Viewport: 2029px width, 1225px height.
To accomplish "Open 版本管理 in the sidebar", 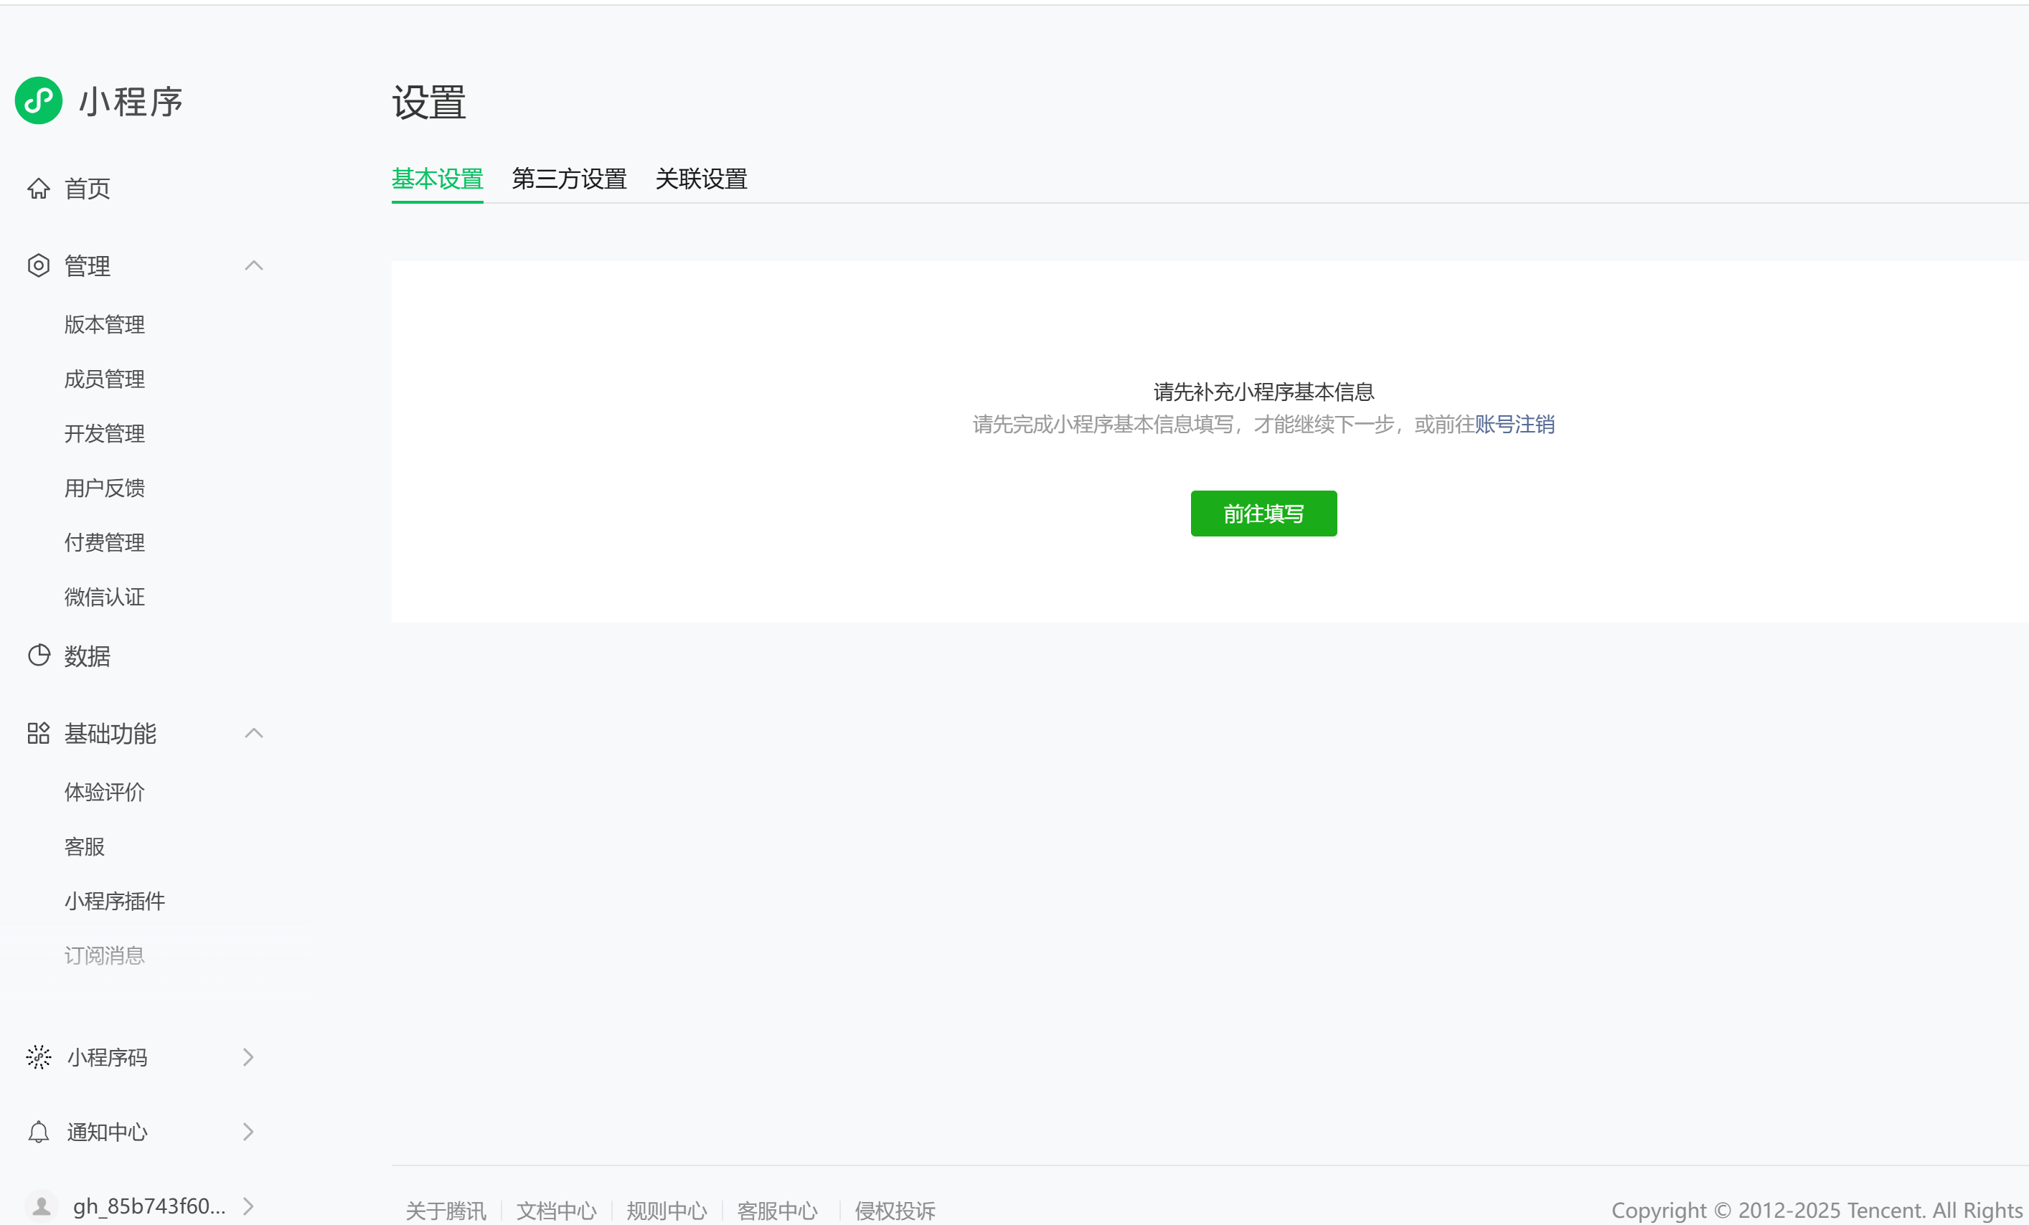I will (105, 324).
